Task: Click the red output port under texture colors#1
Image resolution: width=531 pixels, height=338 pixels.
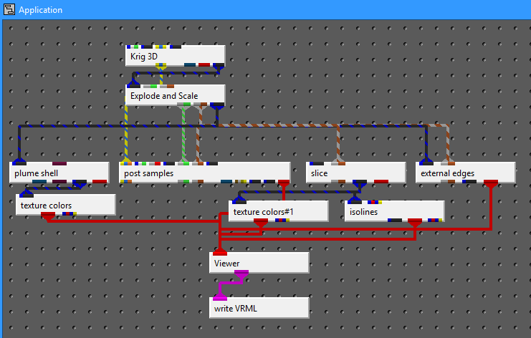Action: click(x=262, y=223)
